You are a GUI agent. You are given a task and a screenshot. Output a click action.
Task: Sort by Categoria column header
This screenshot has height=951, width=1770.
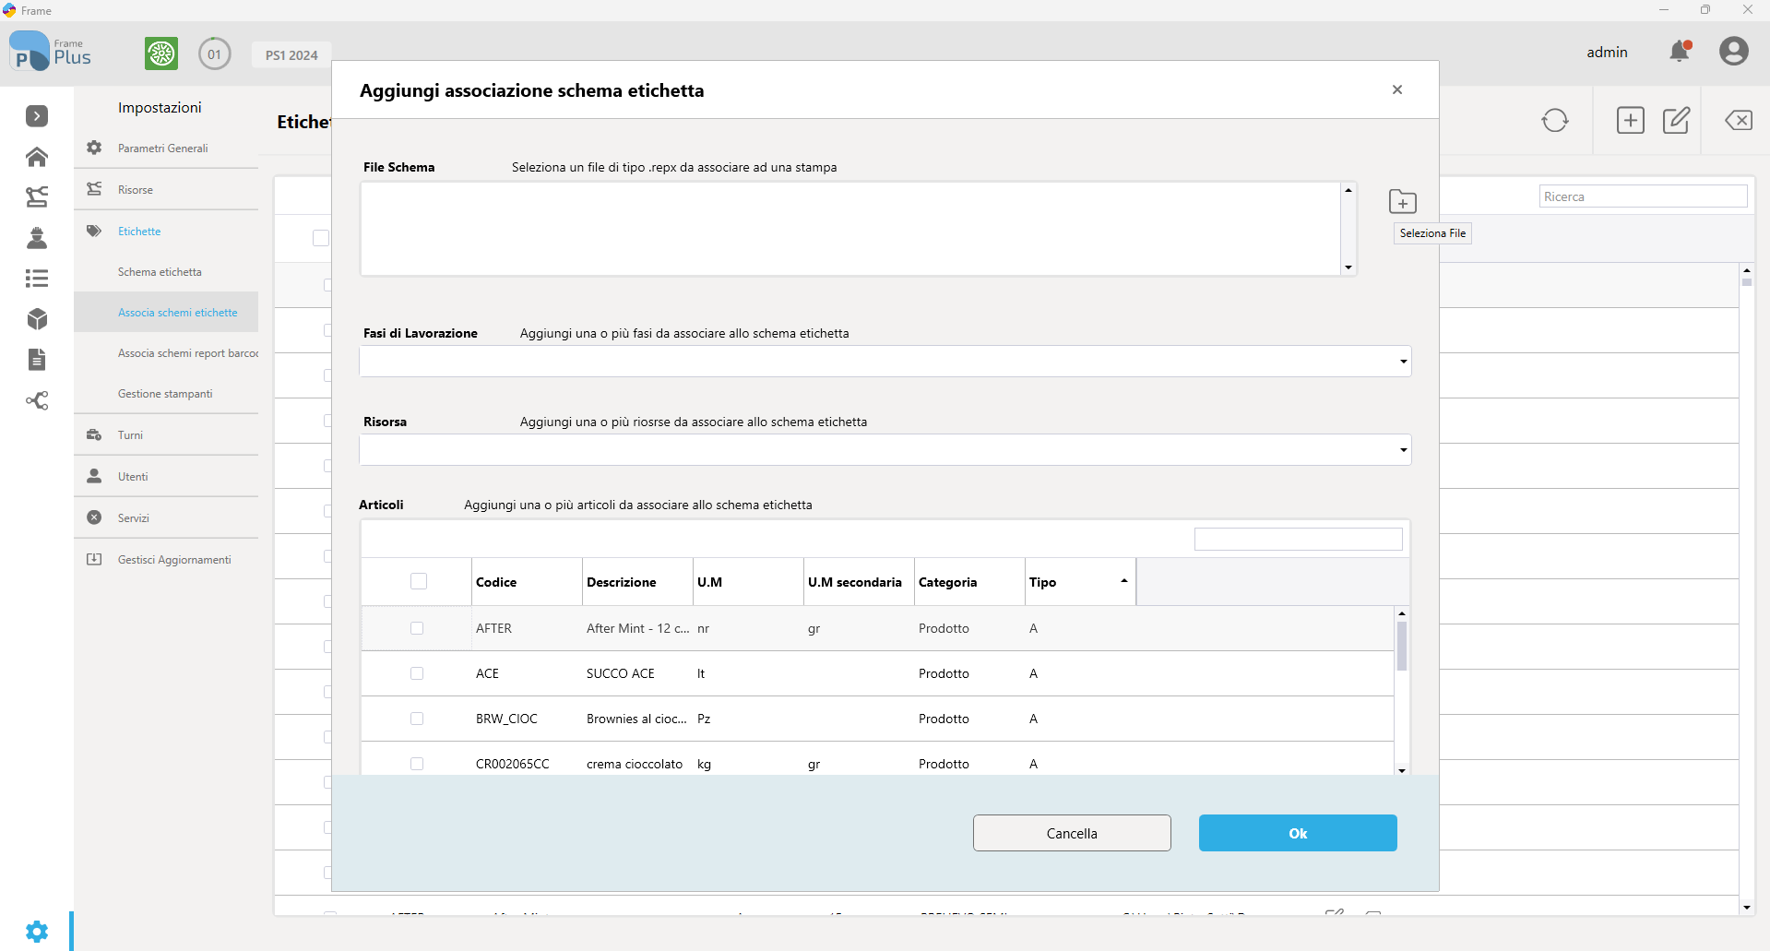(x=969, y=582)
